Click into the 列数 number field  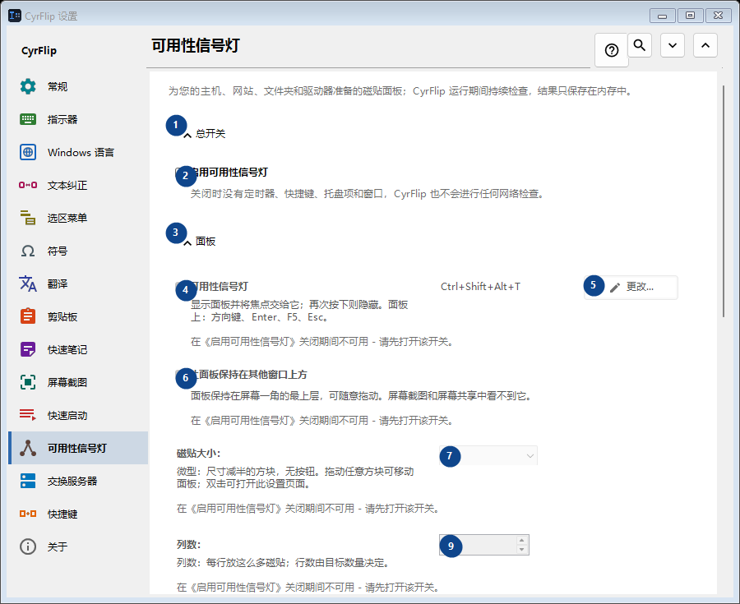[x=478, y=545]
